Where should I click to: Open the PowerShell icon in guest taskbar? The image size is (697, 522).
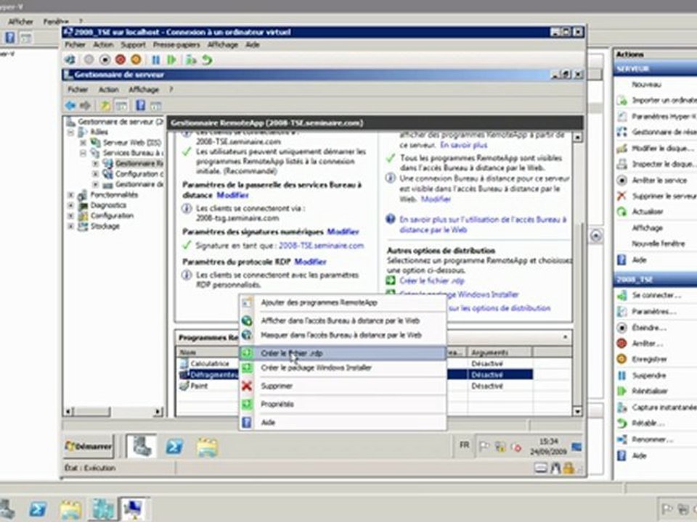pos(174,447)
